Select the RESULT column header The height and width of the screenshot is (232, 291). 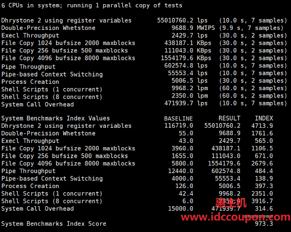click(229, 118)
